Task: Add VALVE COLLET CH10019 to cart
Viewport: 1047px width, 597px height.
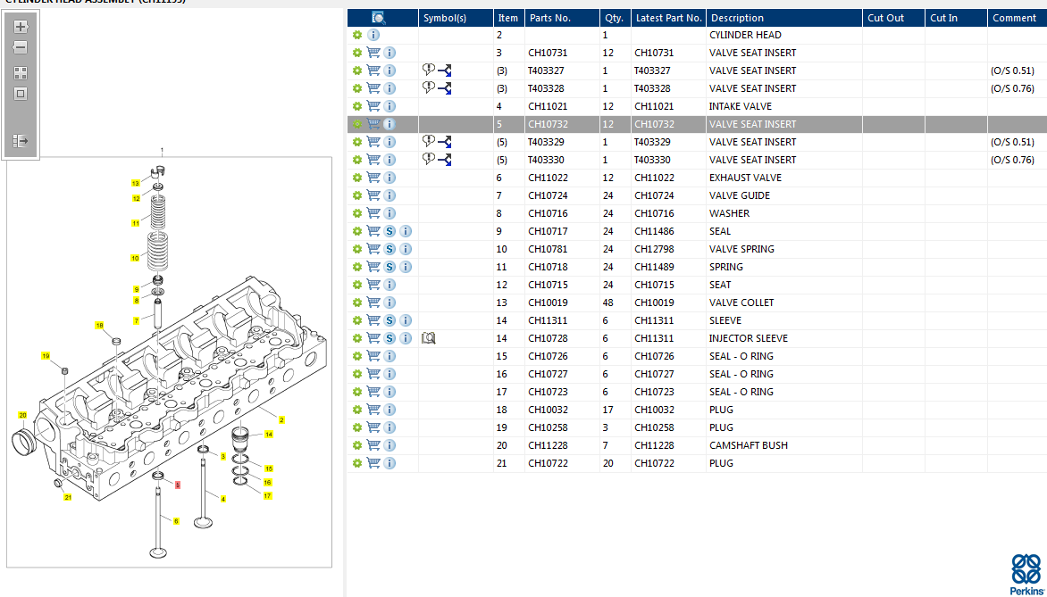Action: tap(373, 303)
